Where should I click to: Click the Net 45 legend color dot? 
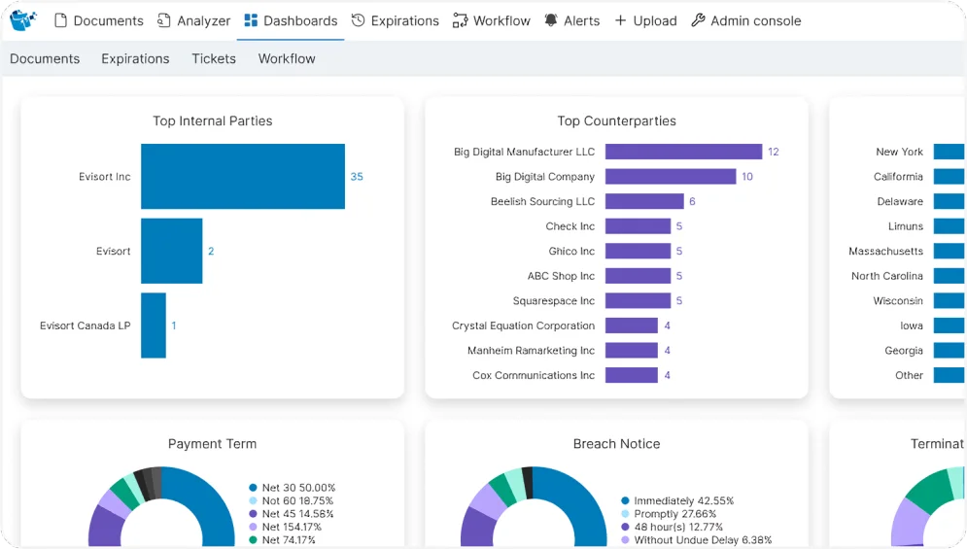pyautogui.click(x=253, y=513)
